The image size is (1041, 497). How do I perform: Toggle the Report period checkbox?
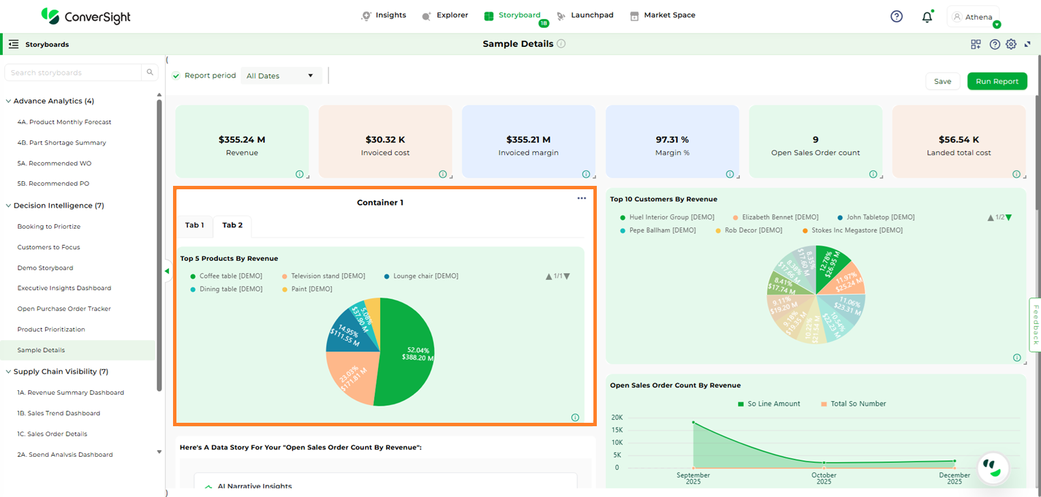[x=176, y=76]
